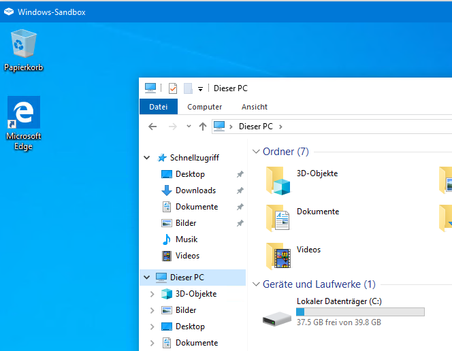
Task: Select Desktop under Schnellzugriff
Action: click(190, 174)
